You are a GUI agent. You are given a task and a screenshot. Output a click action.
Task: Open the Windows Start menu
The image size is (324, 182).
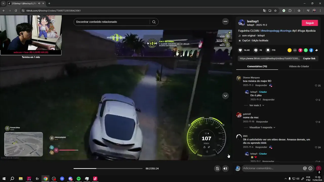pyautogui.click(x=4, y=179)
